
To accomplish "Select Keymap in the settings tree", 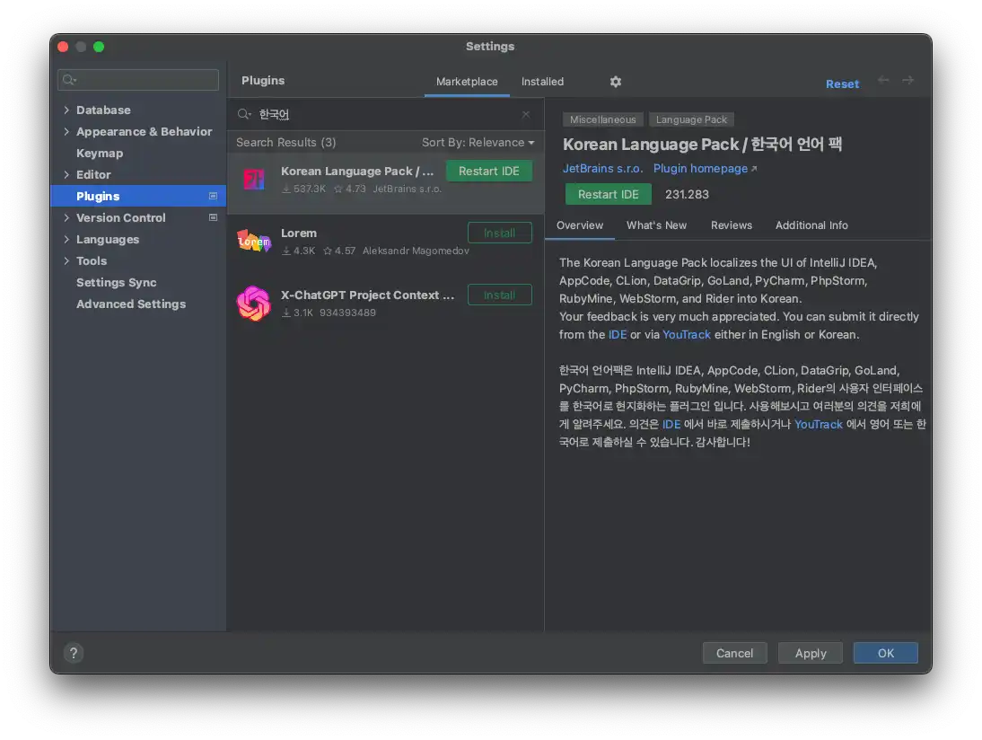I will 100,153.
